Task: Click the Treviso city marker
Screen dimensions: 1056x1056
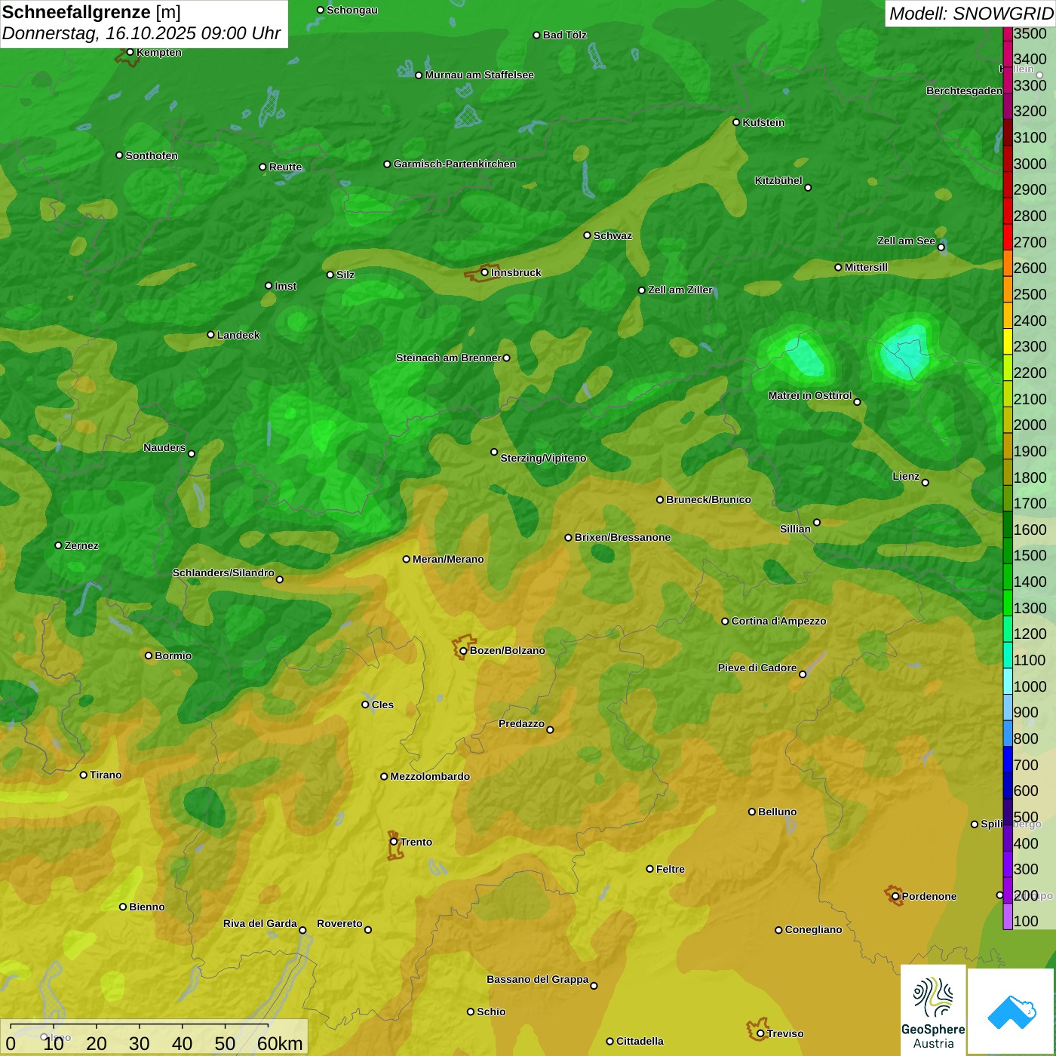Action: click(760, 1033)
